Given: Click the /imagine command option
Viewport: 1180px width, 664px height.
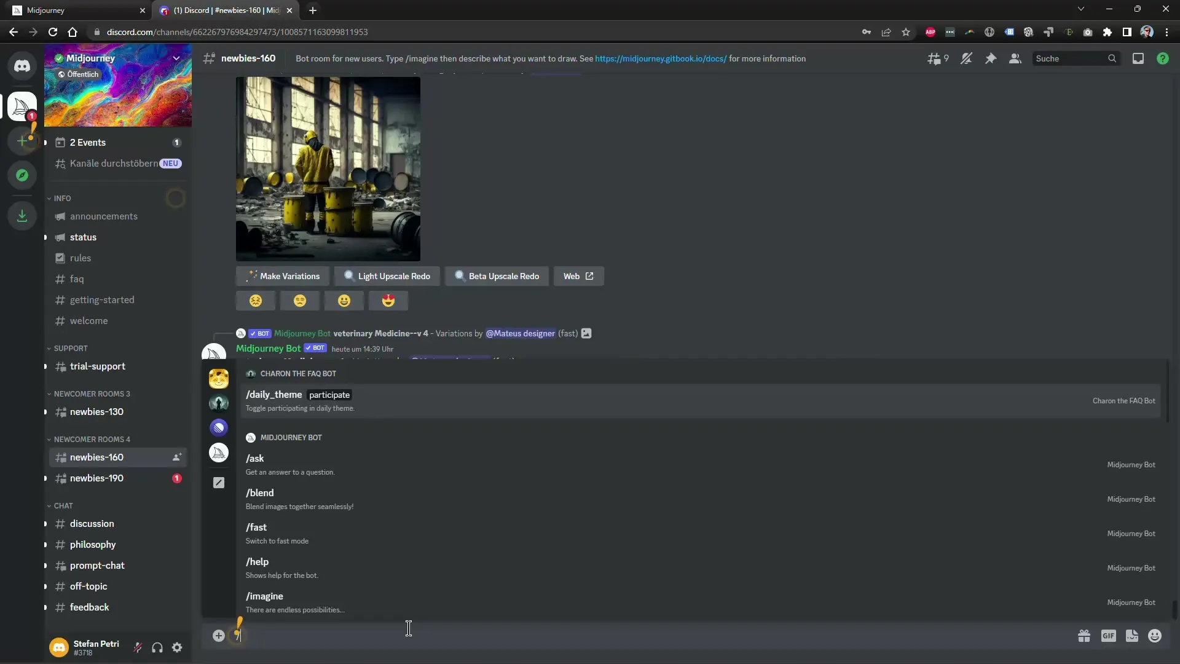Looking at the screenshot, I should (264, 596).
